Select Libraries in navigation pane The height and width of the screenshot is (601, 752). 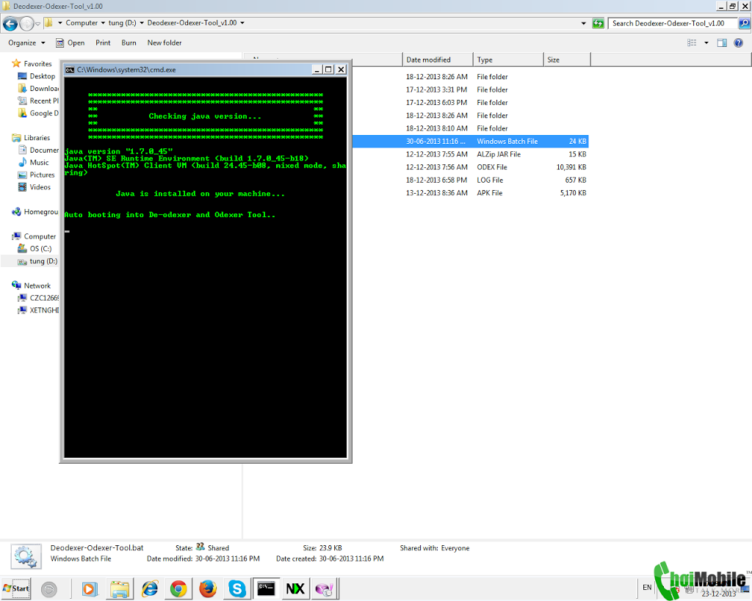[31, 138]
